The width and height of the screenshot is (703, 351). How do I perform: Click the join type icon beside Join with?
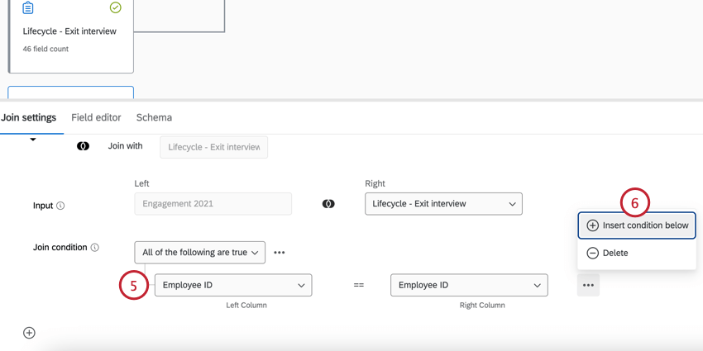point(83,146)
